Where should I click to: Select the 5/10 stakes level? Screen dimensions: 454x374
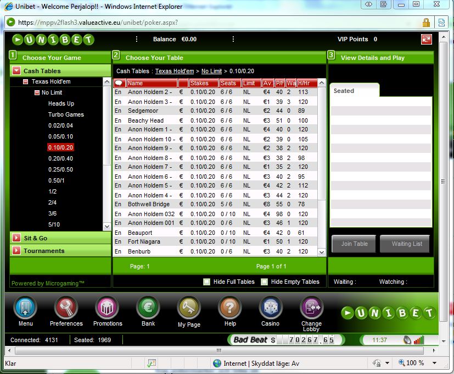pos(54,224)
